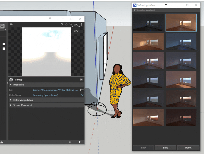The height and width of the screenshot is (154, 204).
Task: Open the folder icon to browse bitmap file
Action: coord(81,90)
